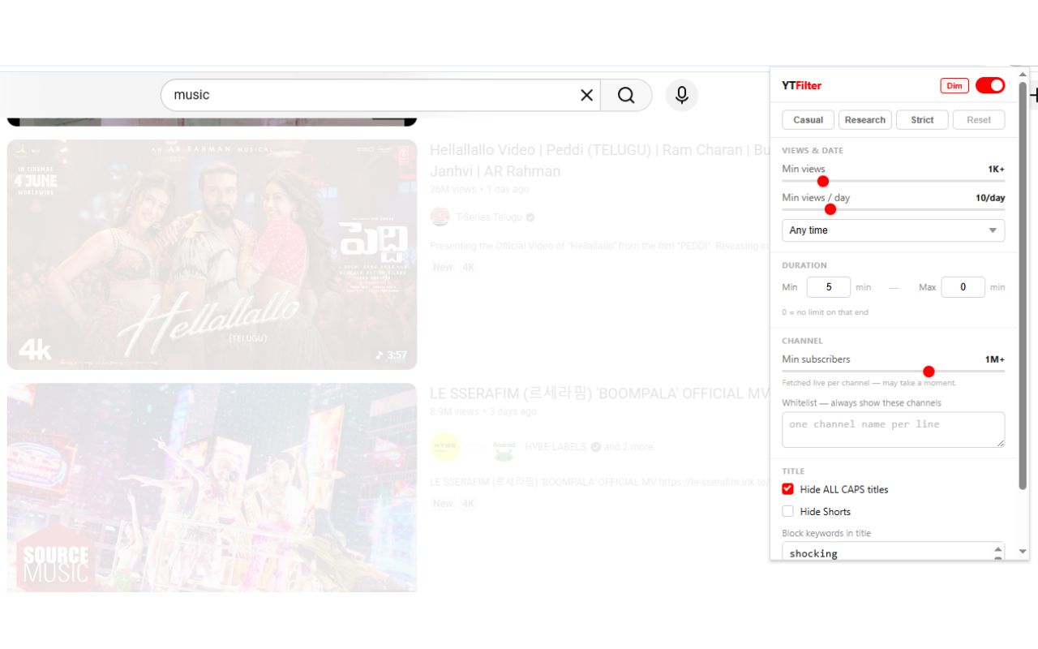Screen dimensions: 1038x649
Task: Open the HYBE LABELS channel link
Action: pyautogui.click(x=557, y=447)
